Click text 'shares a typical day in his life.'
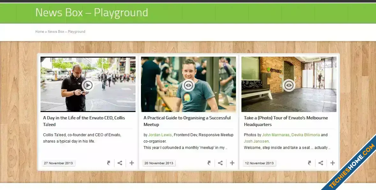The width and height of the screenshot is (376, 190). [x=69, y=141]
